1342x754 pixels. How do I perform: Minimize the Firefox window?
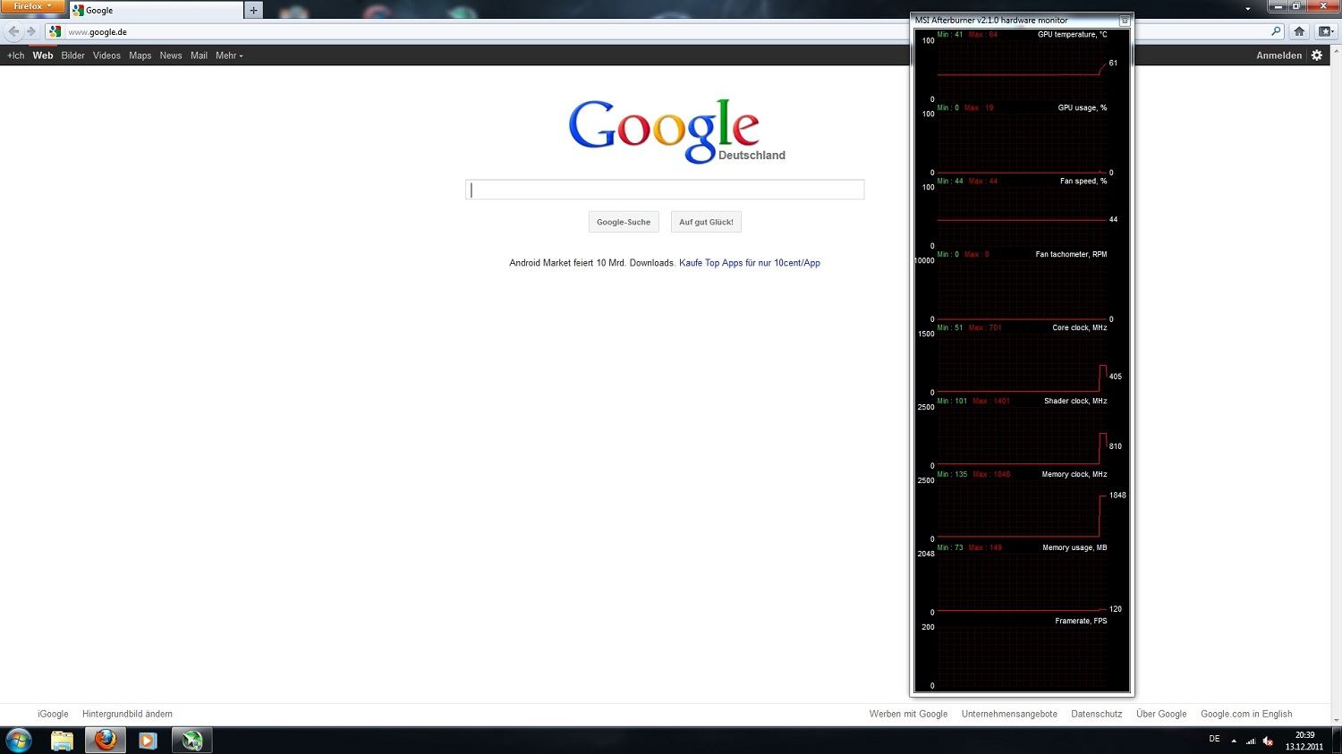[x=1279, y=5]
